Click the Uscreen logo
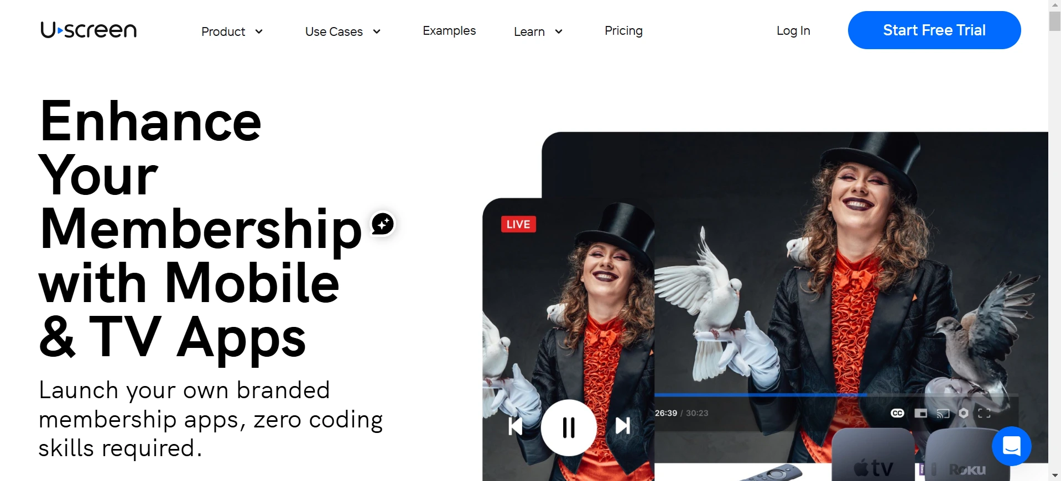Screen dimensions: 1061x481 point(89,30)
